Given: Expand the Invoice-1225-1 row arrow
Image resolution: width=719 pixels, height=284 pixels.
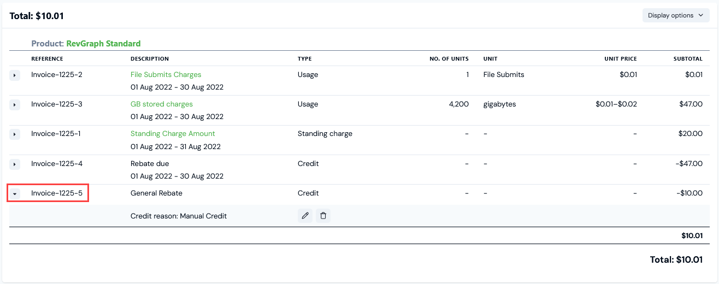Looking at the screenshot, I should [15, 134].
